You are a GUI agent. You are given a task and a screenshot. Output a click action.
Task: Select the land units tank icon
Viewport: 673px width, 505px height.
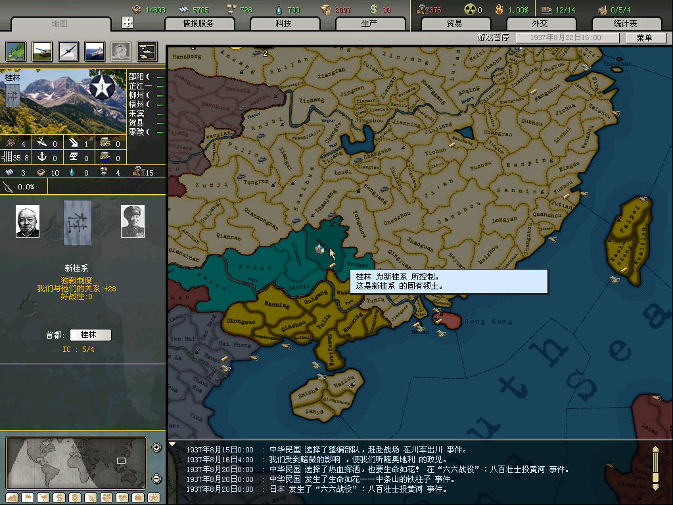click(42, 51)
